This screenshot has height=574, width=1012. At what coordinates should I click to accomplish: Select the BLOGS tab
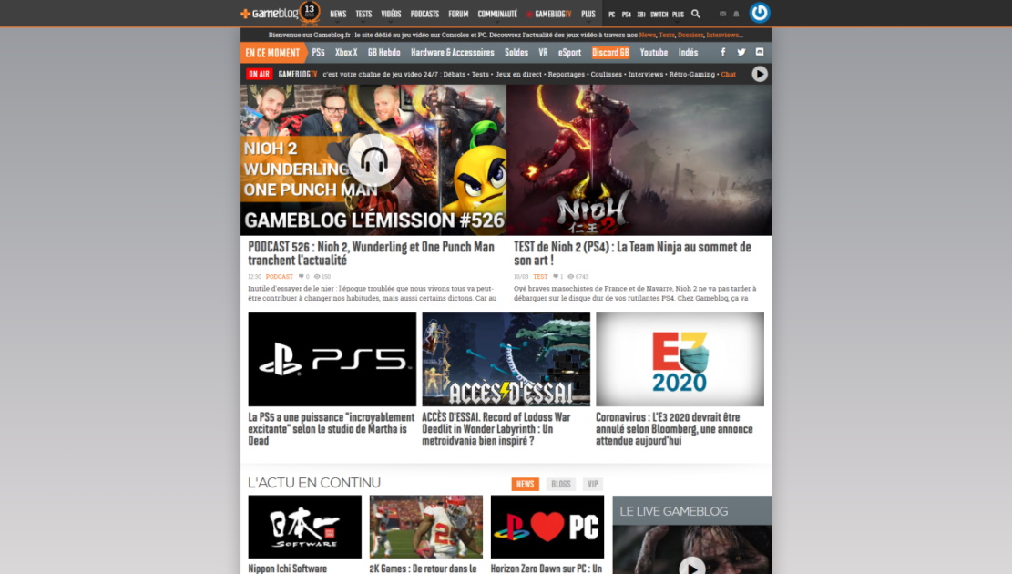coord(561,484)
